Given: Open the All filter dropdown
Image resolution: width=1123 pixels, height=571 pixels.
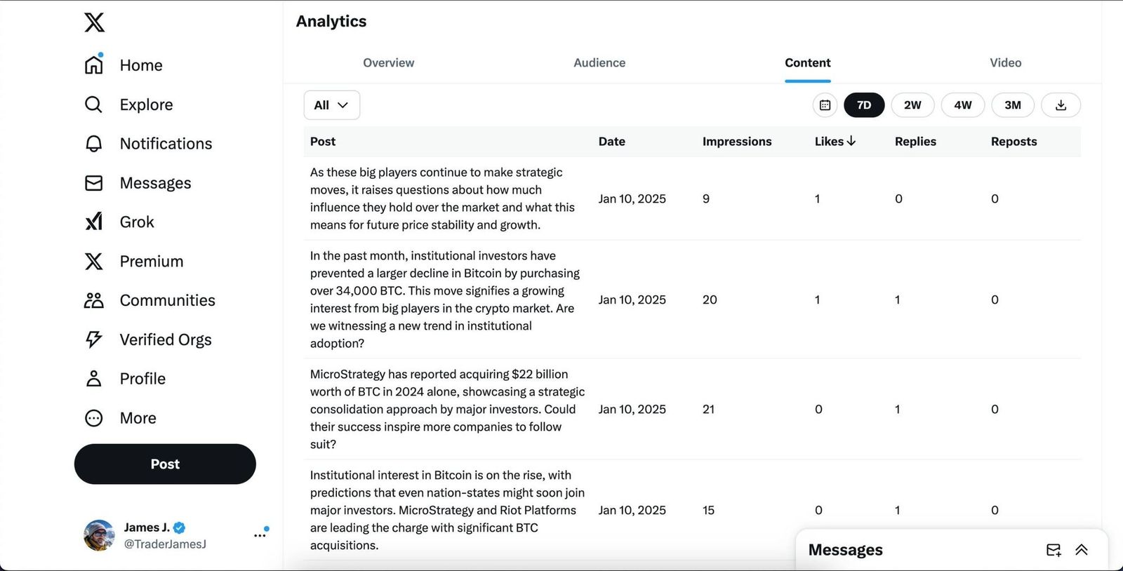Looking at the screenshot, I should (331, 105).
